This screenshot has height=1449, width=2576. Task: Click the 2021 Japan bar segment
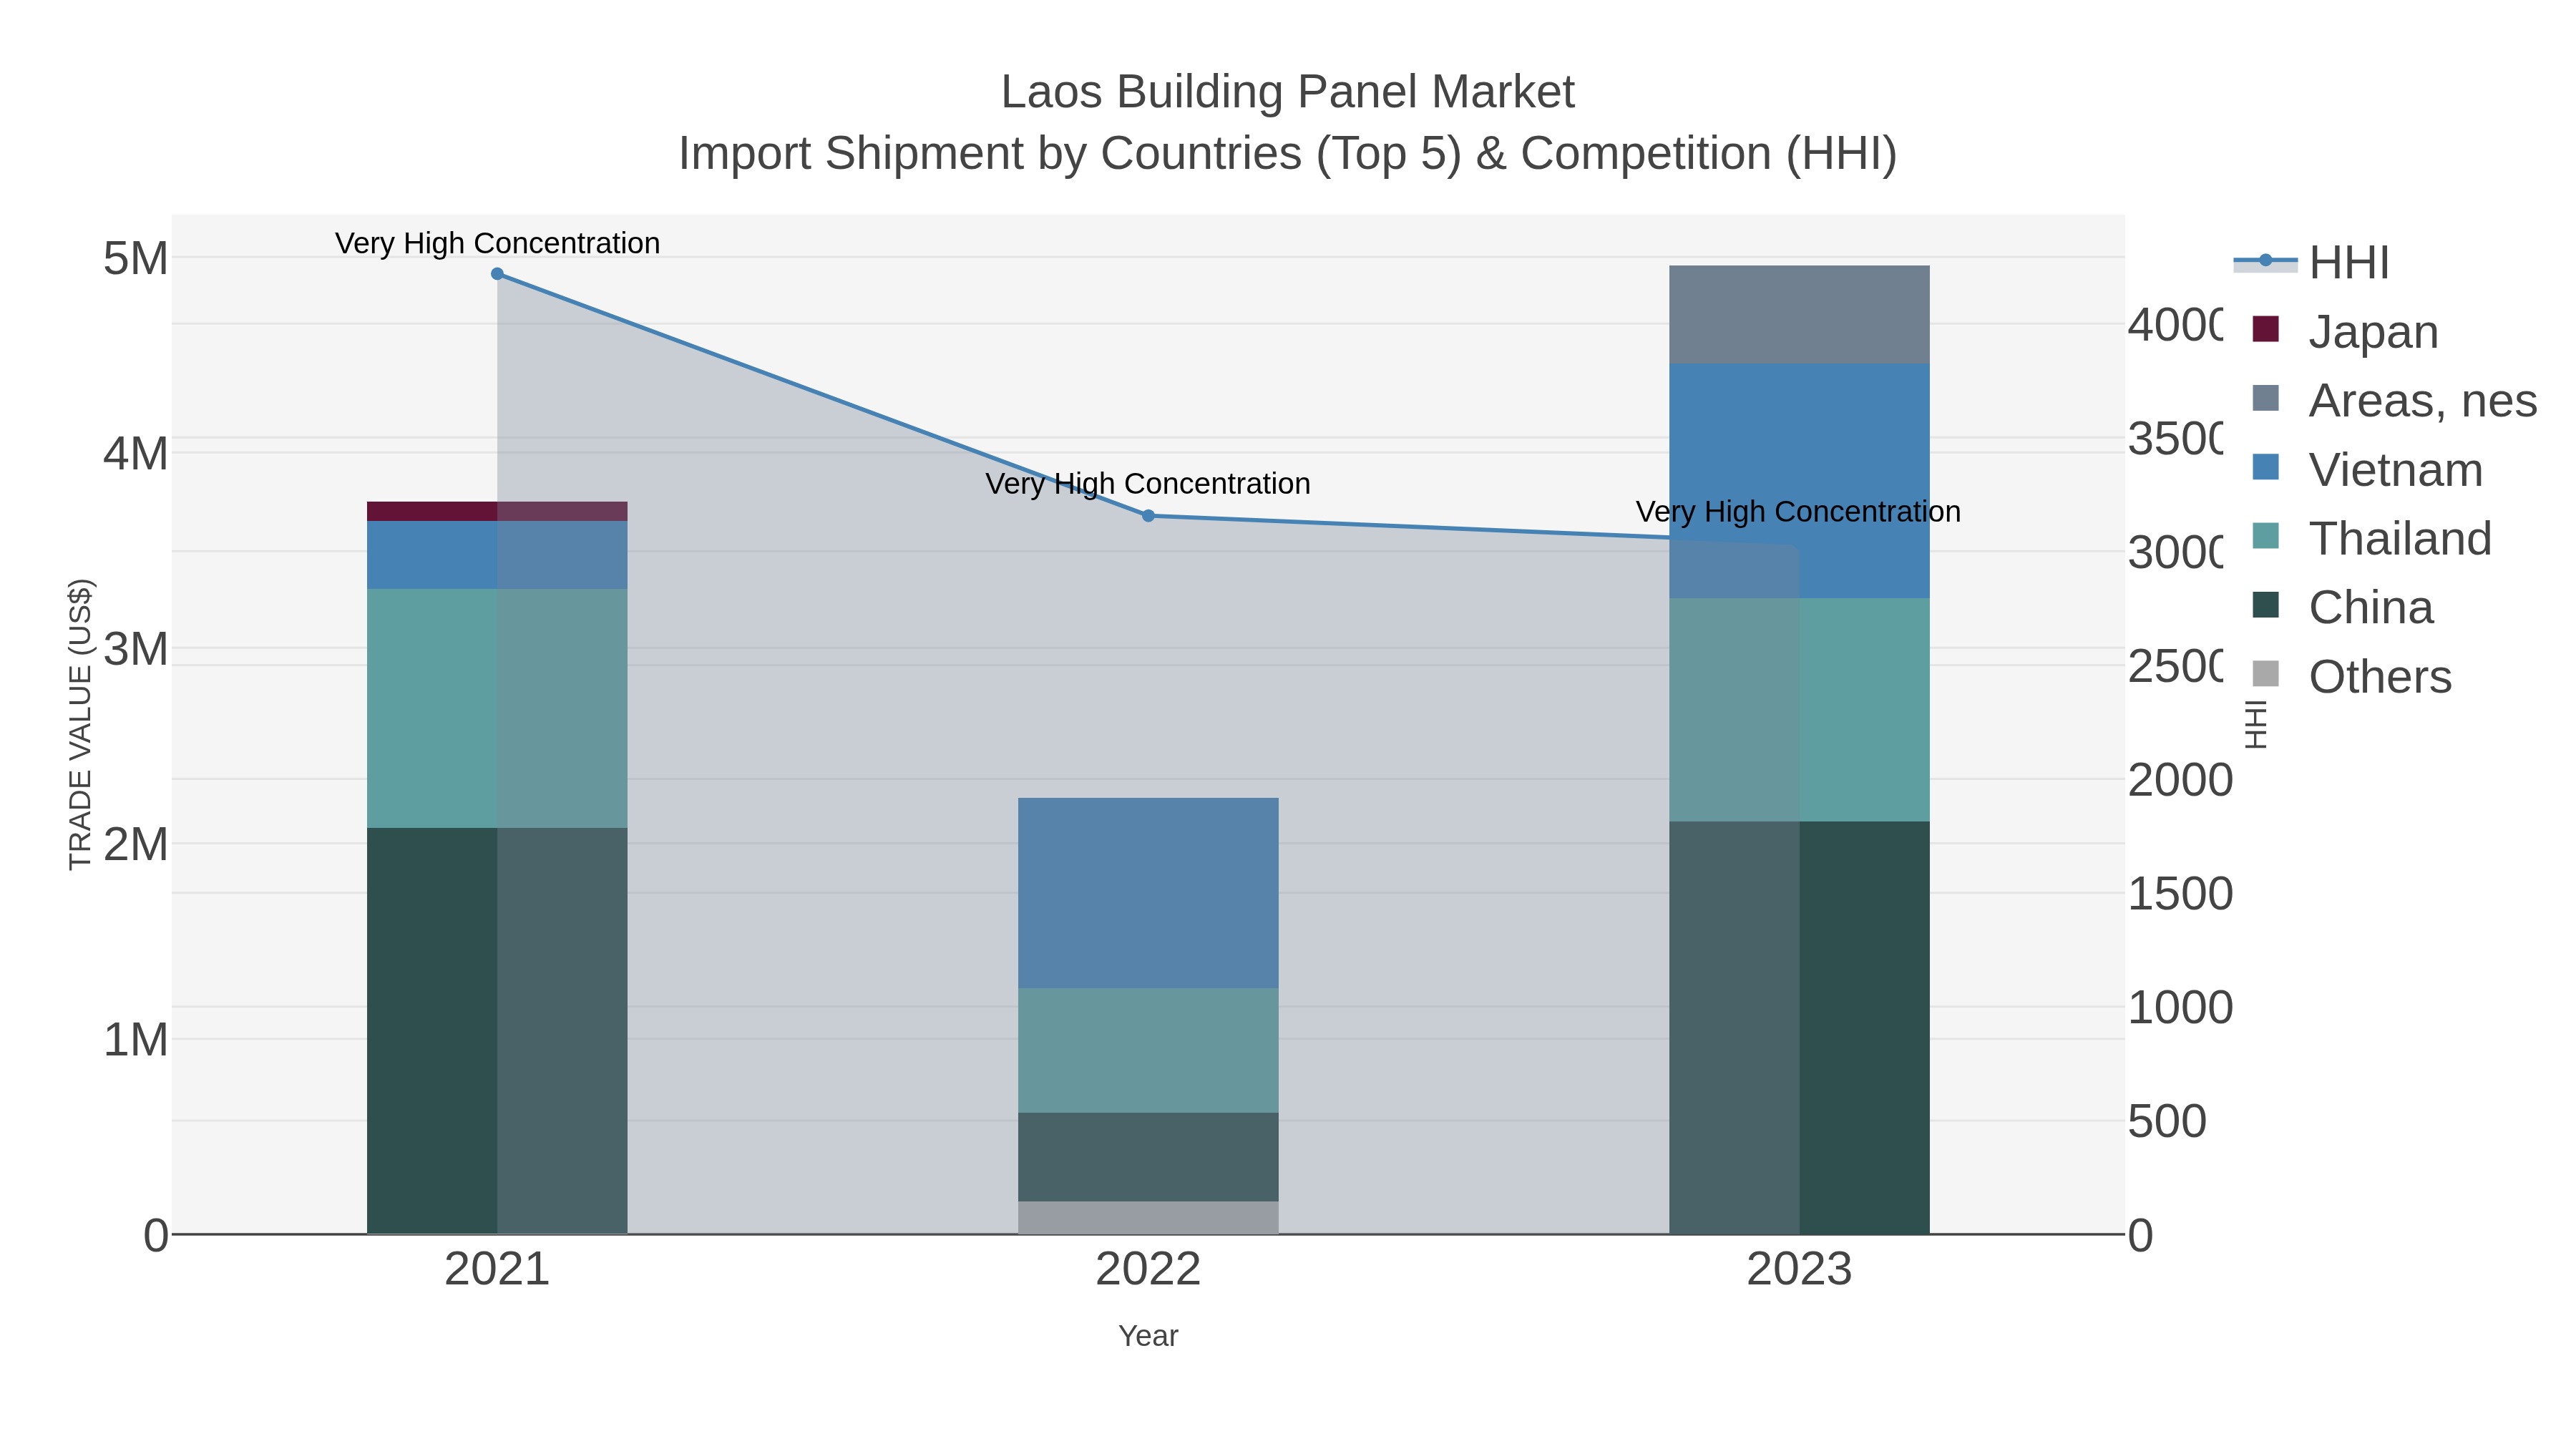(497, 511)
